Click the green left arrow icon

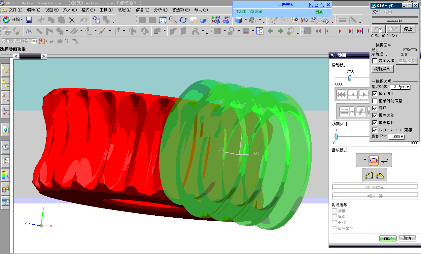pos(270,31)
